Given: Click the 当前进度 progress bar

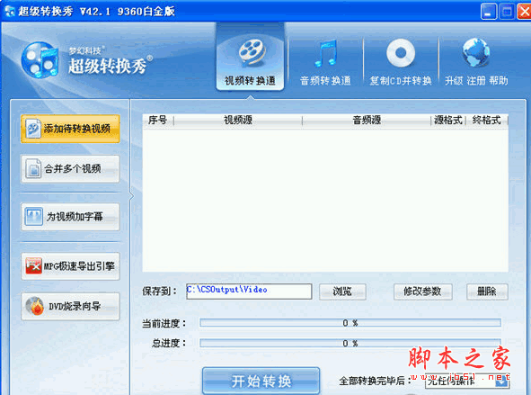Looking at the screenshot, I should [x=350, y=323].
